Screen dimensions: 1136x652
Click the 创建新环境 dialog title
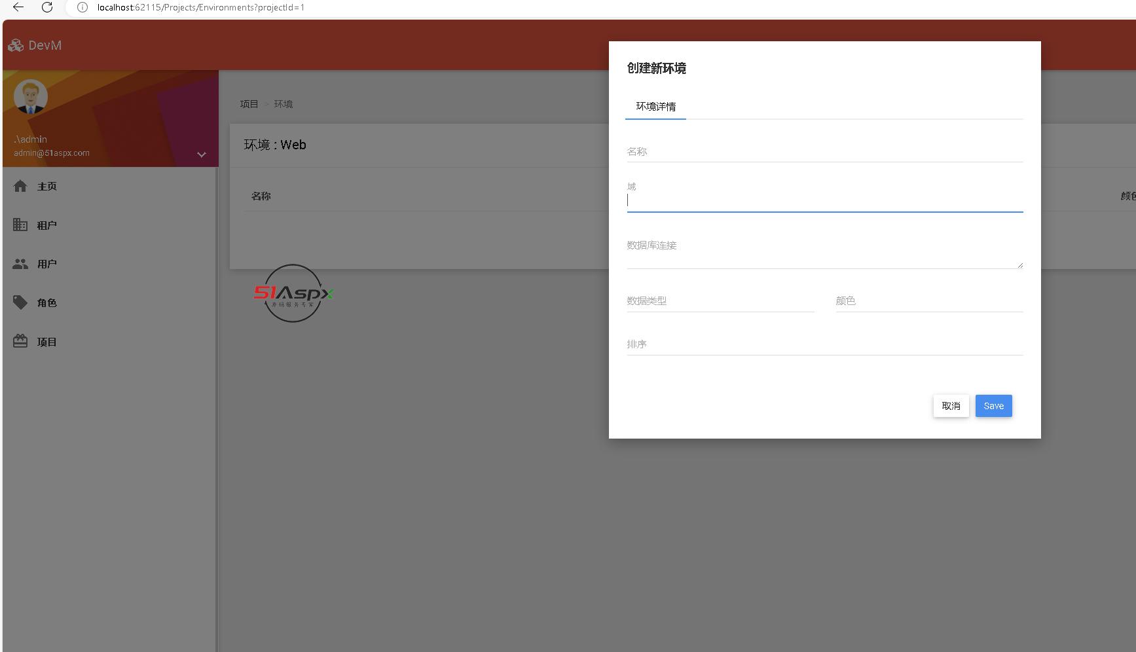[656, 68]
